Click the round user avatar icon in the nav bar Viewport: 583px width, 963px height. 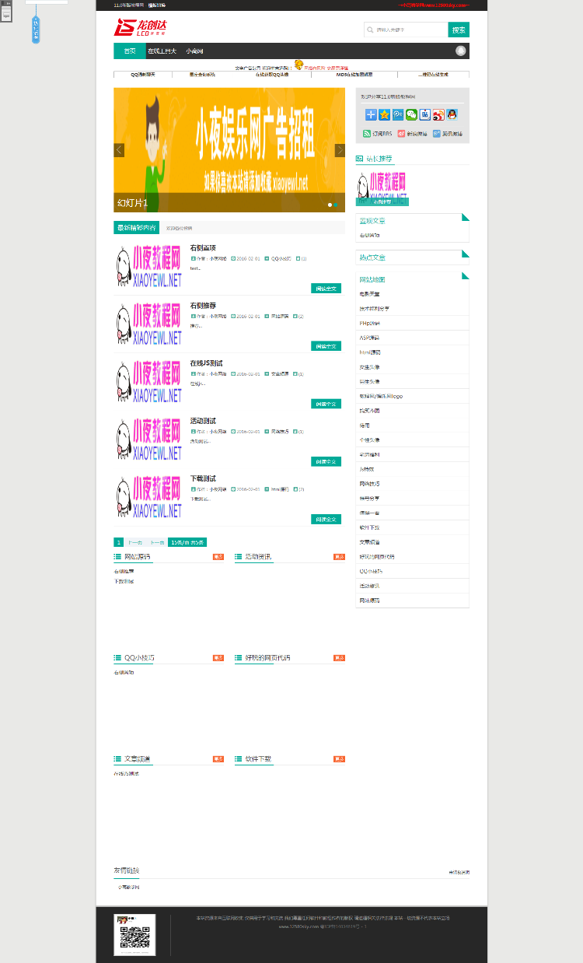coord(461,51)
